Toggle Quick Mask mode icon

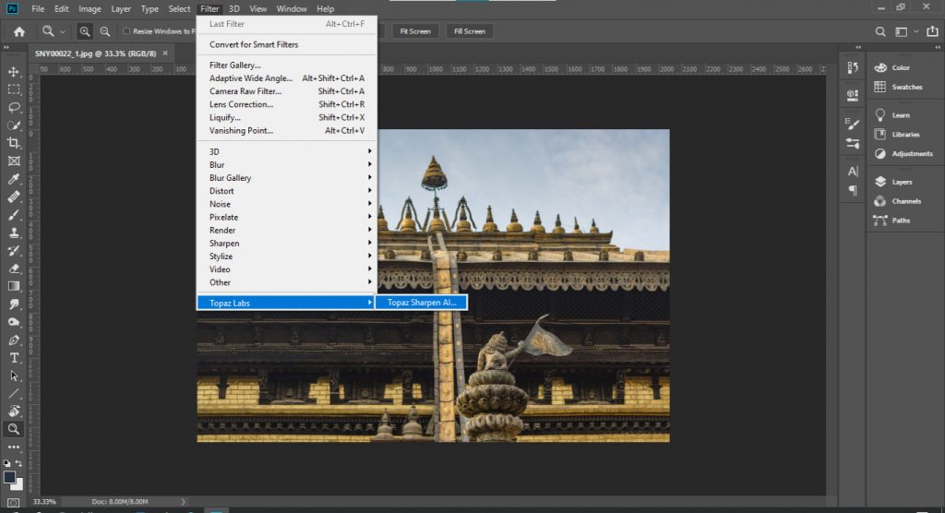click(14, 502)
